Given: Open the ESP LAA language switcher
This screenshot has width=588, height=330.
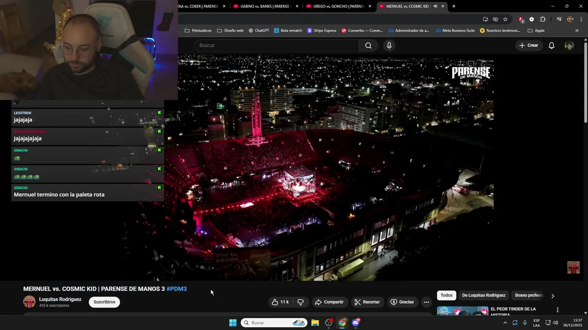Looking at the screenshot, I should pos(537,323).
